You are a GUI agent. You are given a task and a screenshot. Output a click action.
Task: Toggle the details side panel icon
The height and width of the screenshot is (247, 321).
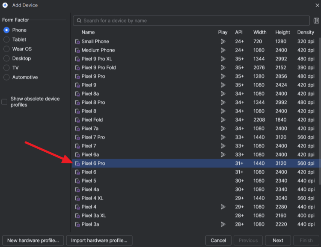click(316, 21)
